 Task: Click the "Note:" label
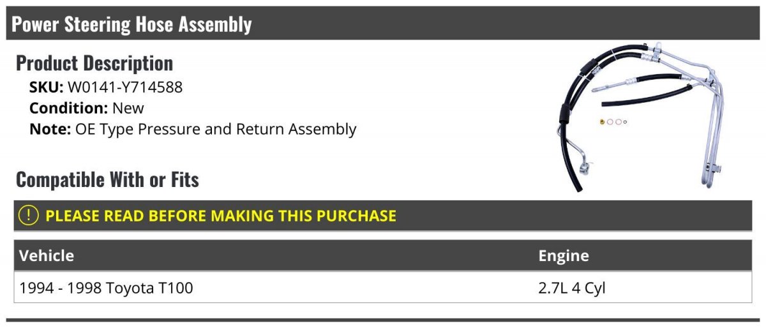[49, 129]
